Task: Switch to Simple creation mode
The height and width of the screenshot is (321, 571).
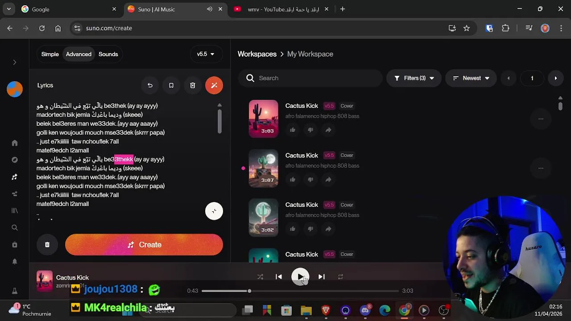Action: tap(50, 54)
